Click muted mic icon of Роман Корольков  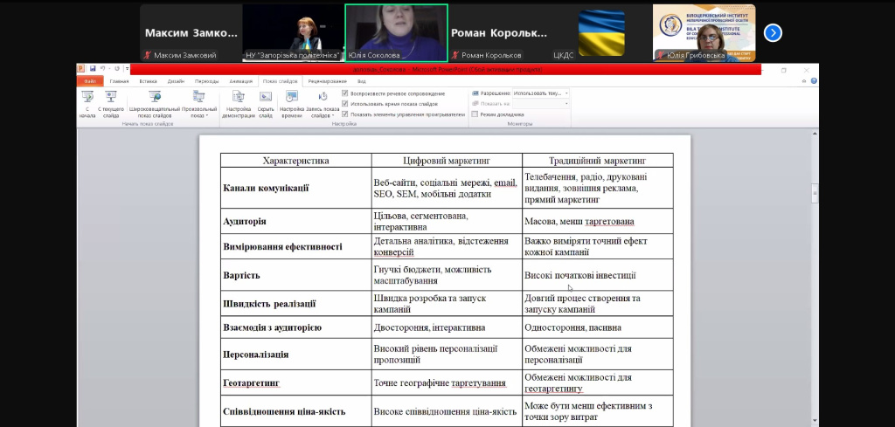[454, 55]
